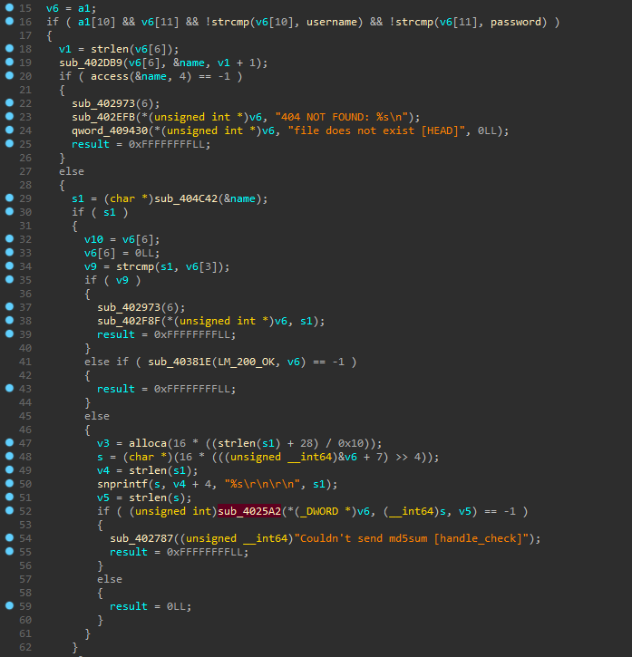
Task: Toggle breakpoint dot on line 52
Action: (x=9, y=510)
